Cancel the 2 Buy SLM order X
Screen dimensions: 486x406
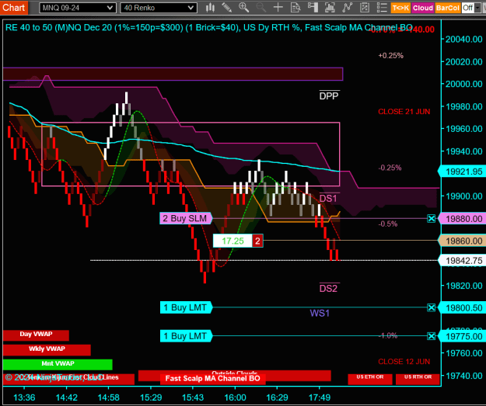[x=431, y=218]
